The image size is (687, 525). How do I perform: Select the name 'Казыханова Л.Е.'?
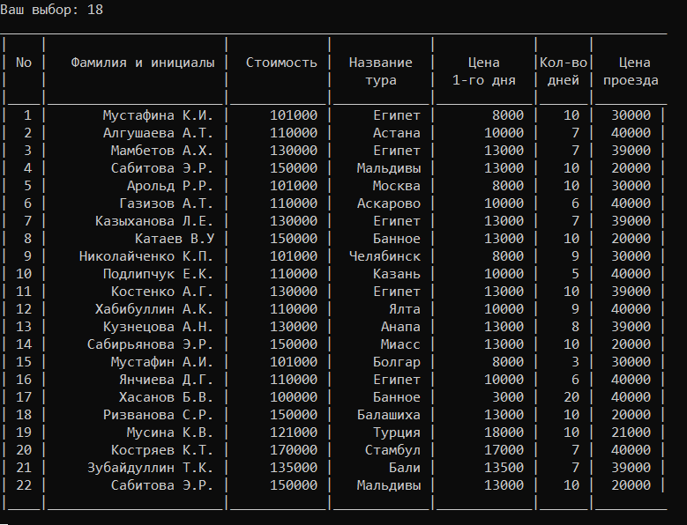153,221
